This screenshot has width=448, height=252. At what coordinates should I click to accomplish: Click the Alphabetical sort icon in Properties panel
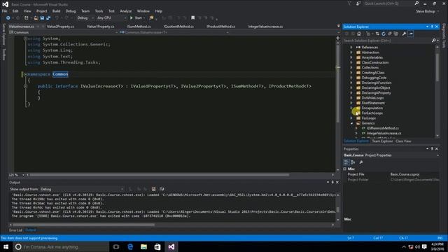[x=353, y=162]
